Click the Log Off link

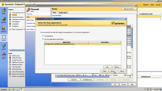(x=158, y=5)
